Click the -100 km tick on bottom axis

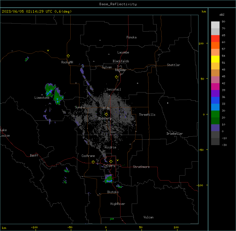[34, 227]
